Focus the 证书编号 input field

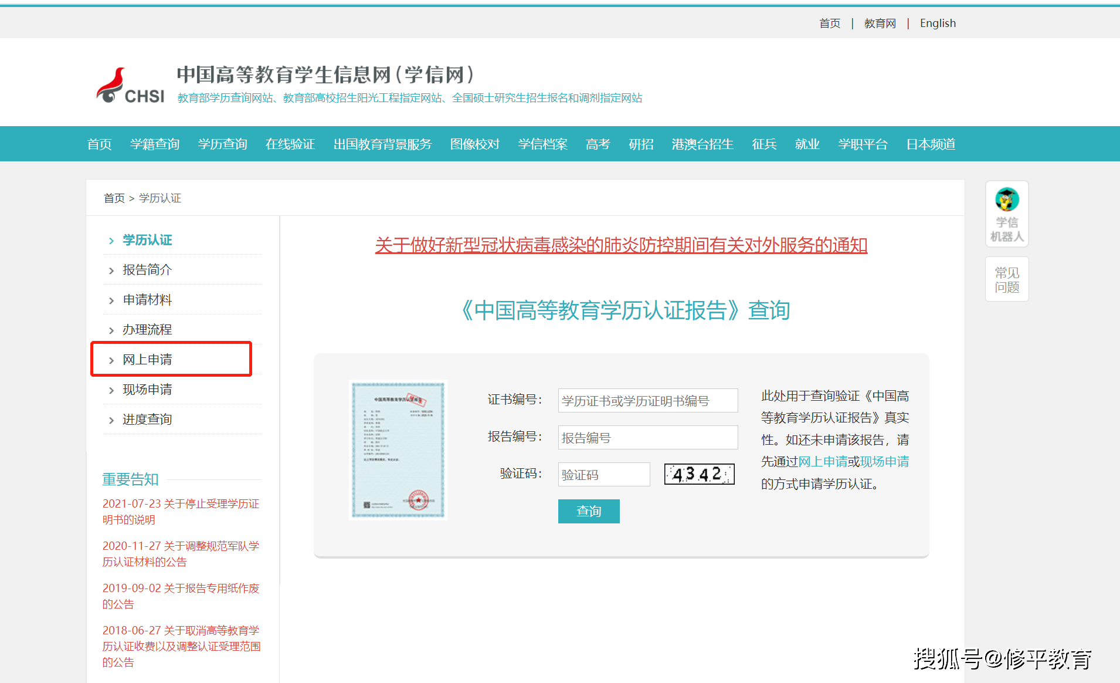(648, 401)
